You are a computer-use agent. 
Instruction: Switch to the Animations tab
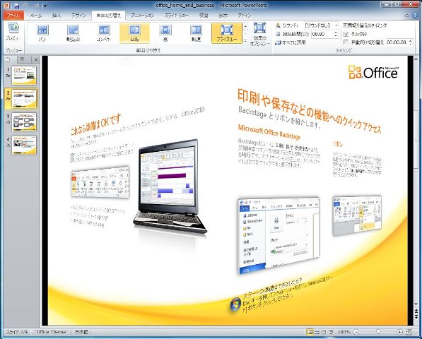click(x=142, y=16)
